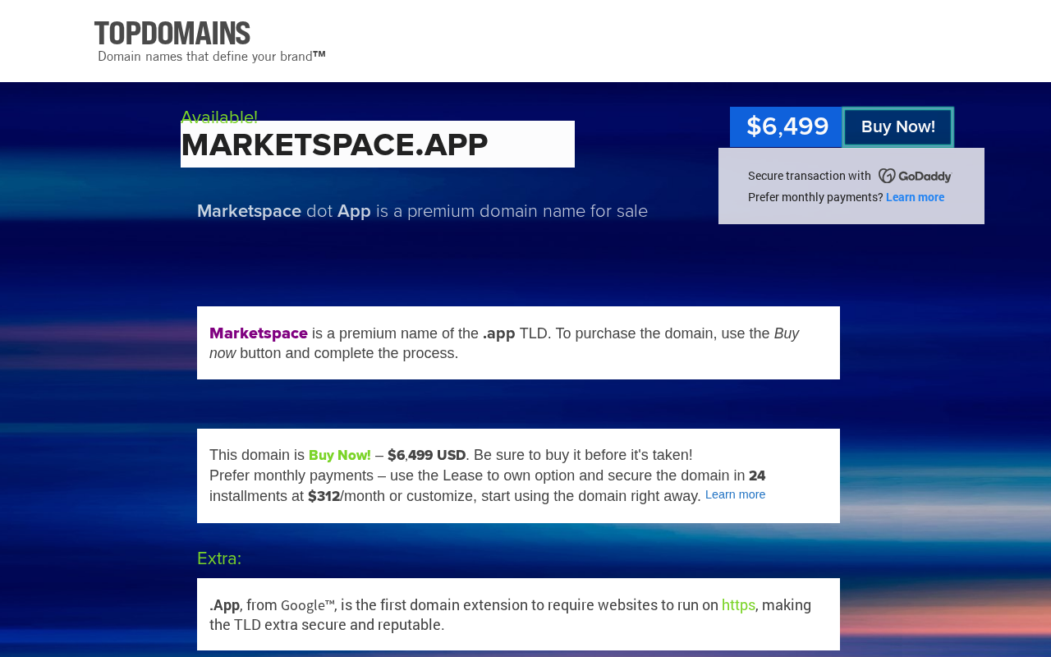Open Learn more link after $312/month text

[735, 494]
